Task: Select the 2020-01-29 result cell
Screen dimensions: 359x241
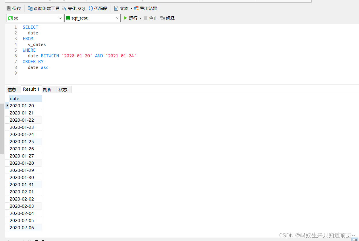Action: tap(26, 170)
